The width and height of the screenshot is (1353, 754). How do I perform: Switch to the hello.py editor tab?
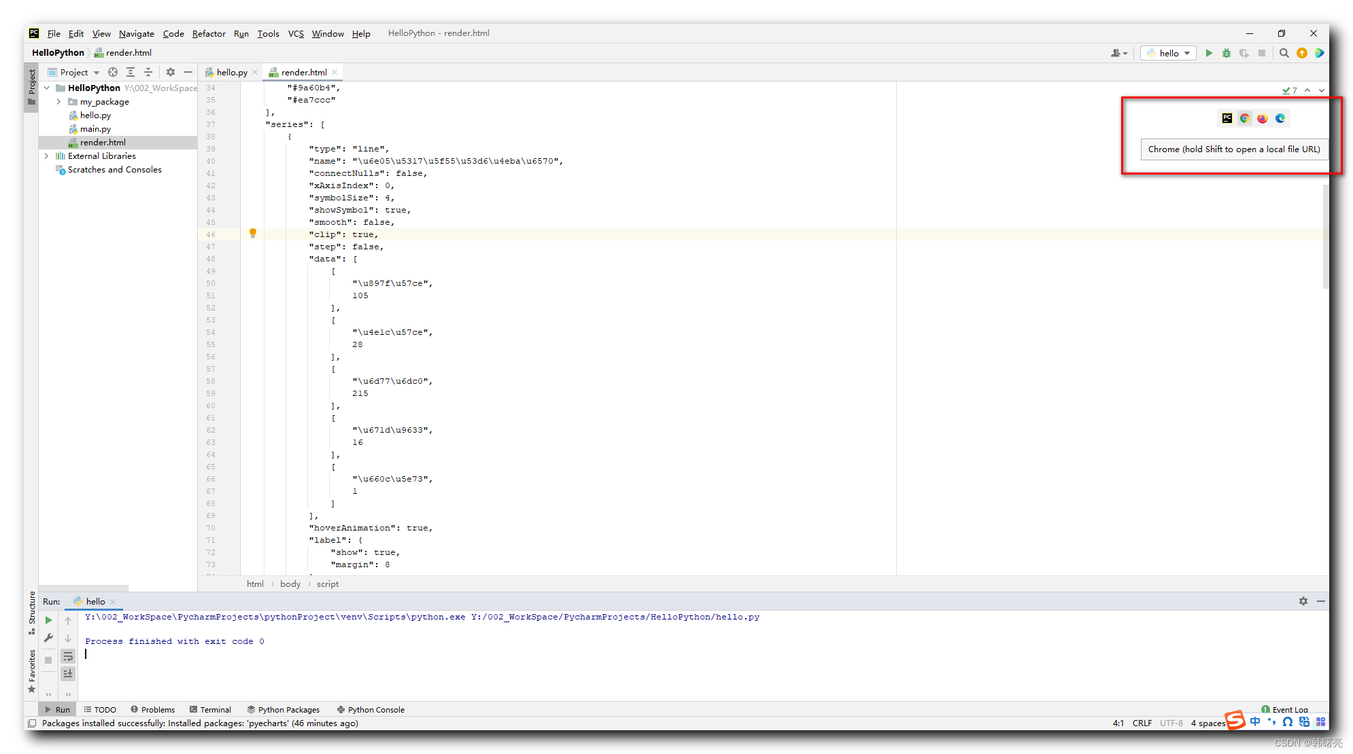(231, 72)
